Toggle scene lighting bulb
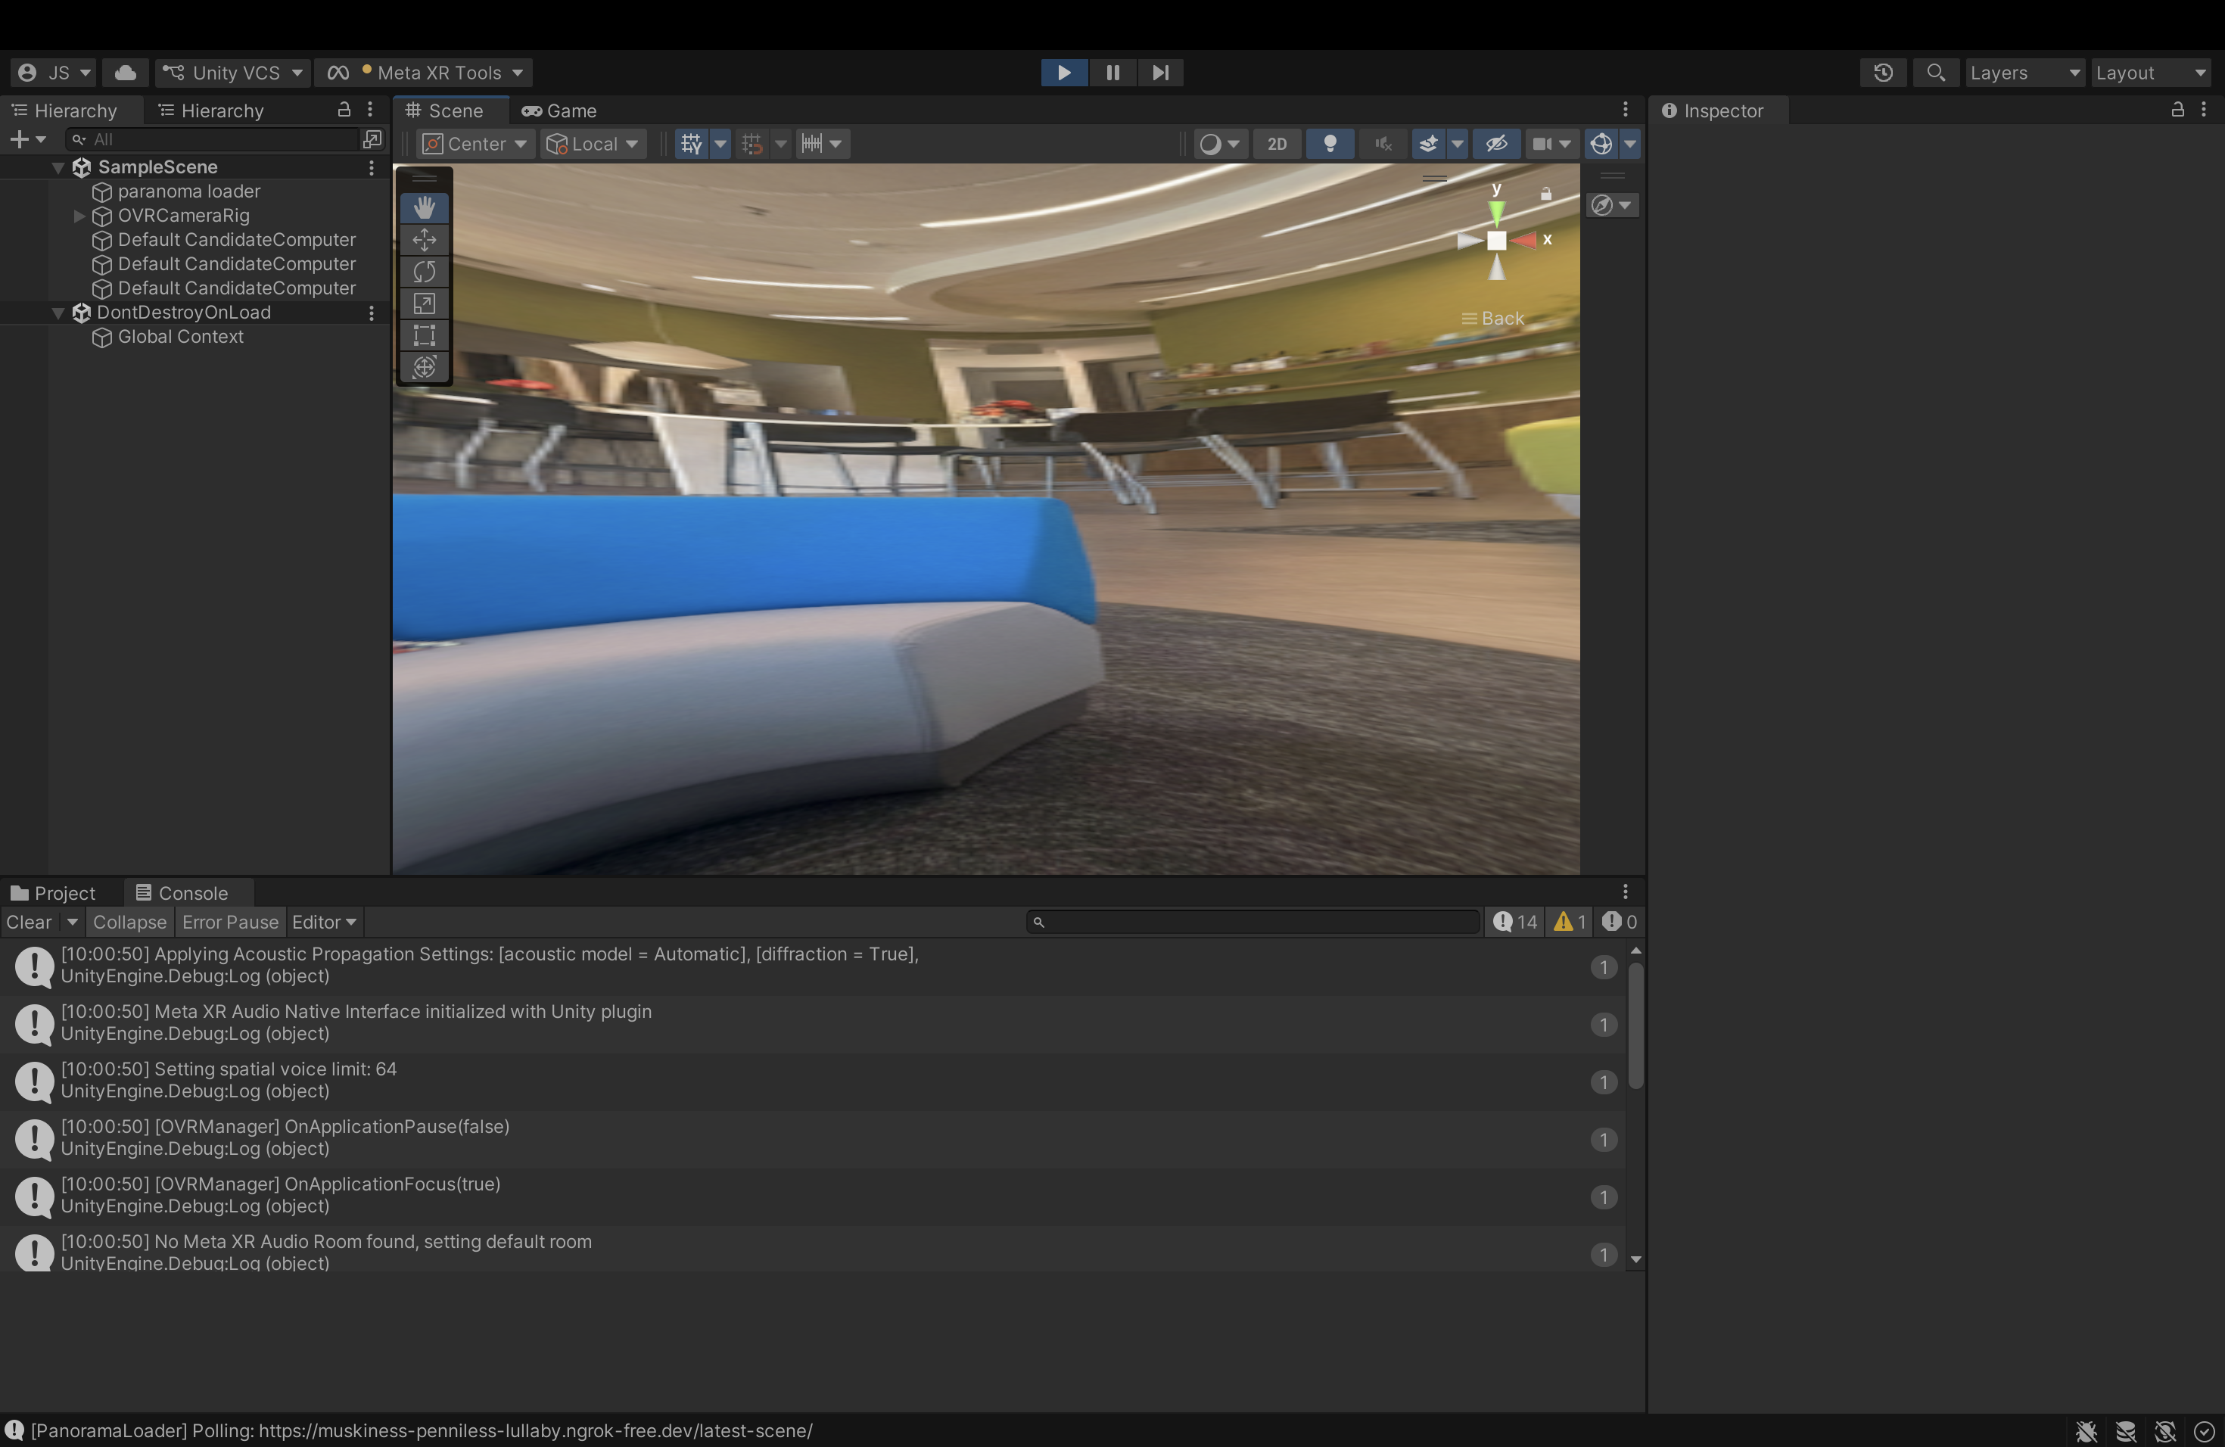The width and height of the screenshot is (2225, 1447). pos(1330,144)
